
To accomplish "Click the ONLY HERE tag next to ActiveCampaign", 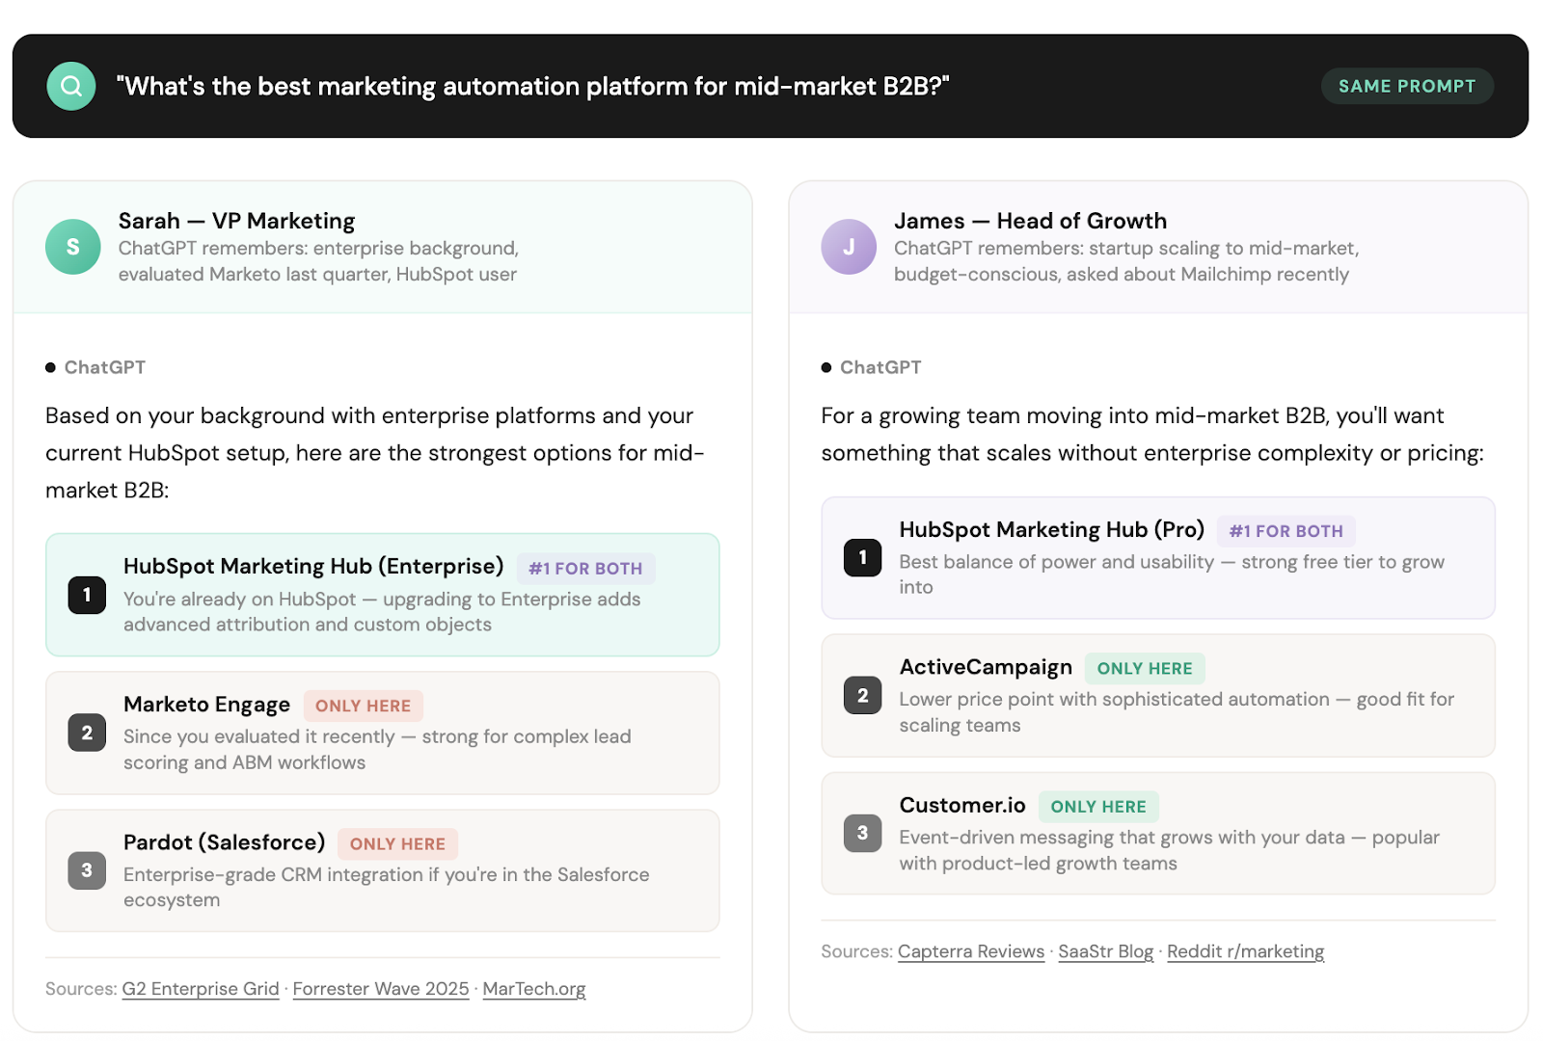I will 1145,668.
